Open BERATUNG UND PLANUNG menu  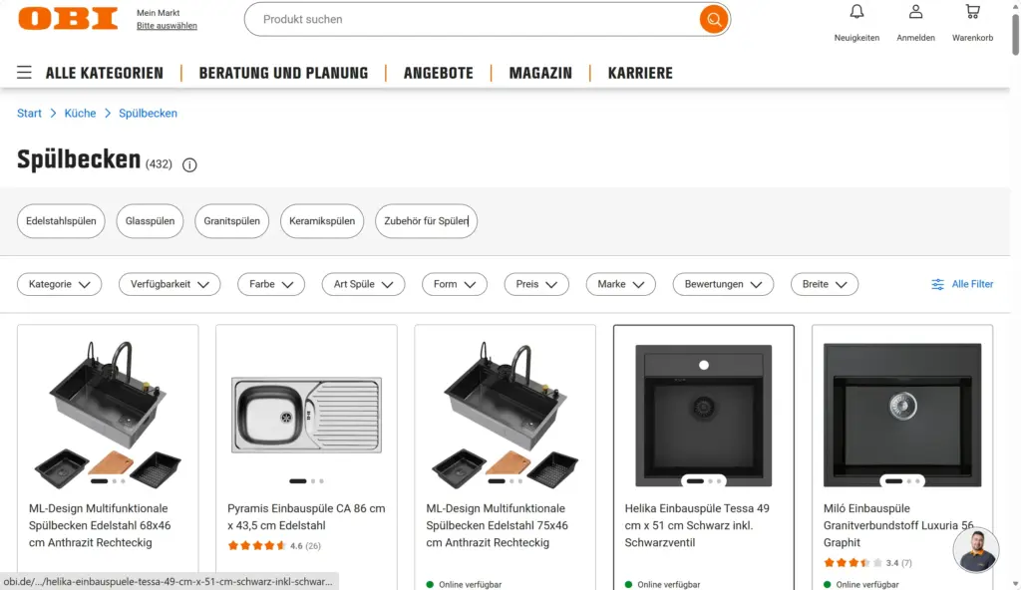click(x=283, y=73)
